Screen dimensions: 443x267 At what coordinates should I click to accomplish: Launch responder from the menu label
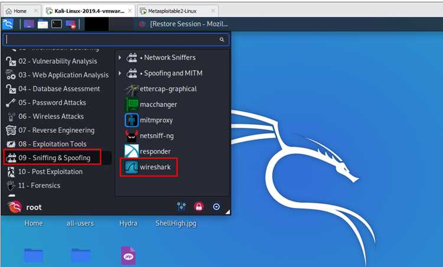155,151
